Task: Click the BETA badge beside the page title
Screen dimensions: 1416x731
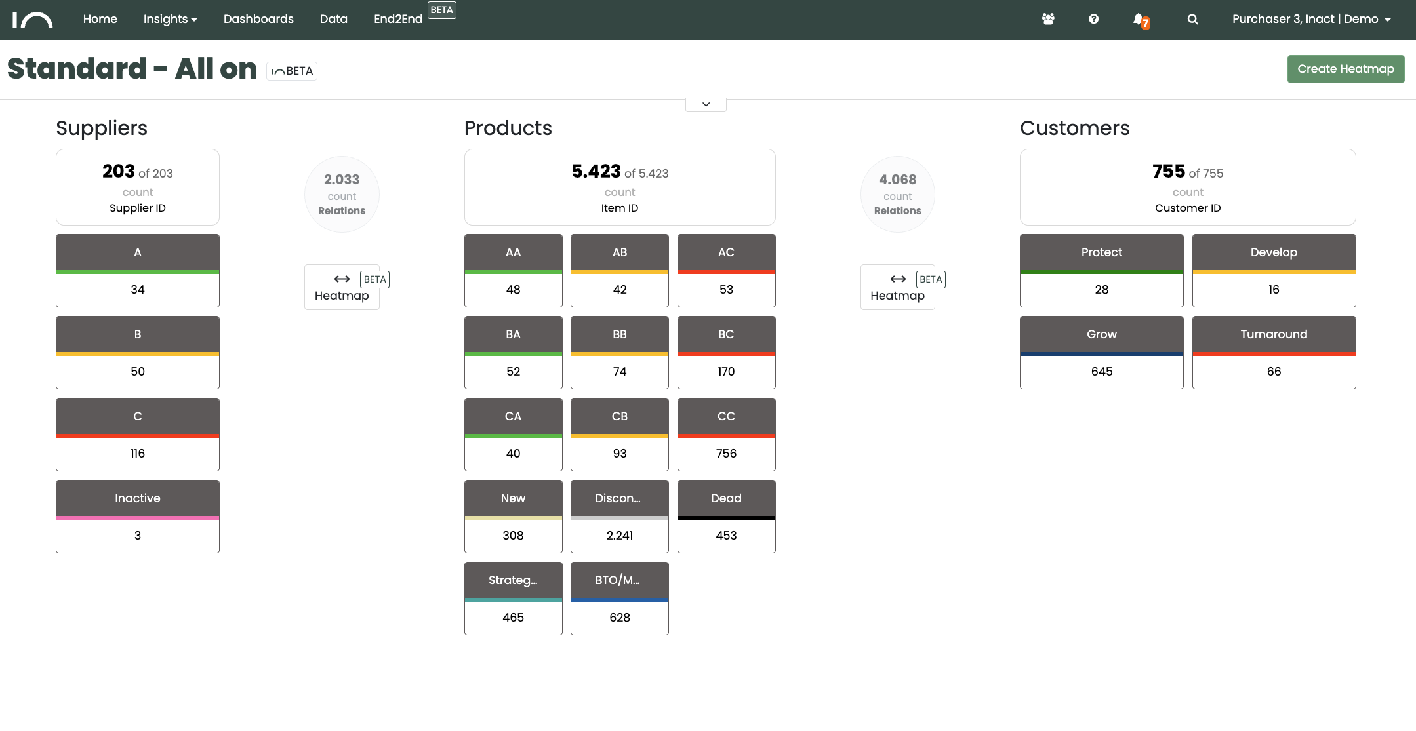Action: tap(292, 71)
